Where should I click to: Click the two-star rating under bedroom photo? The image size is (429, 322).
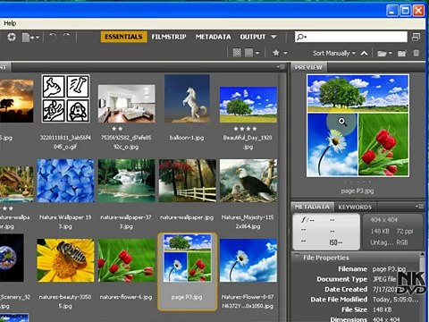(x=117, y=129)
